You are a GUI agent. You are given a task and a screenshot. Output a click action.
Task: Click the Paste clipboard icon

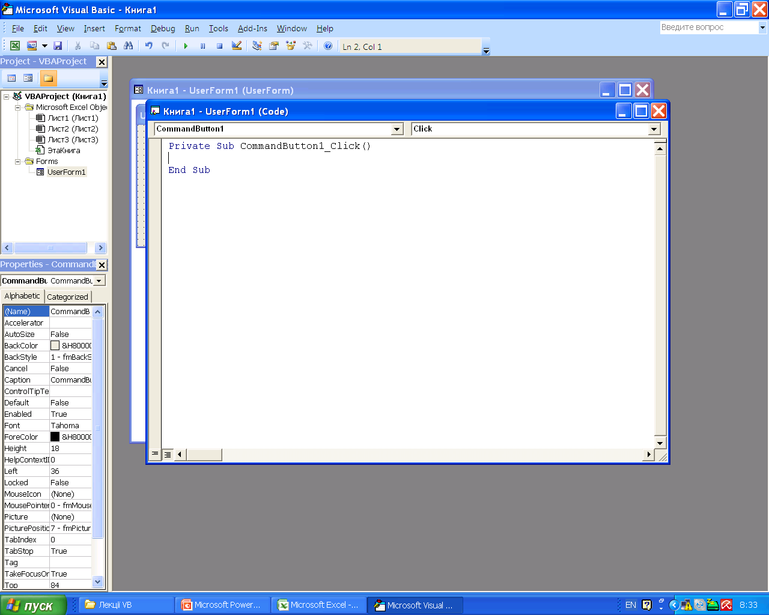click(111, 46)
